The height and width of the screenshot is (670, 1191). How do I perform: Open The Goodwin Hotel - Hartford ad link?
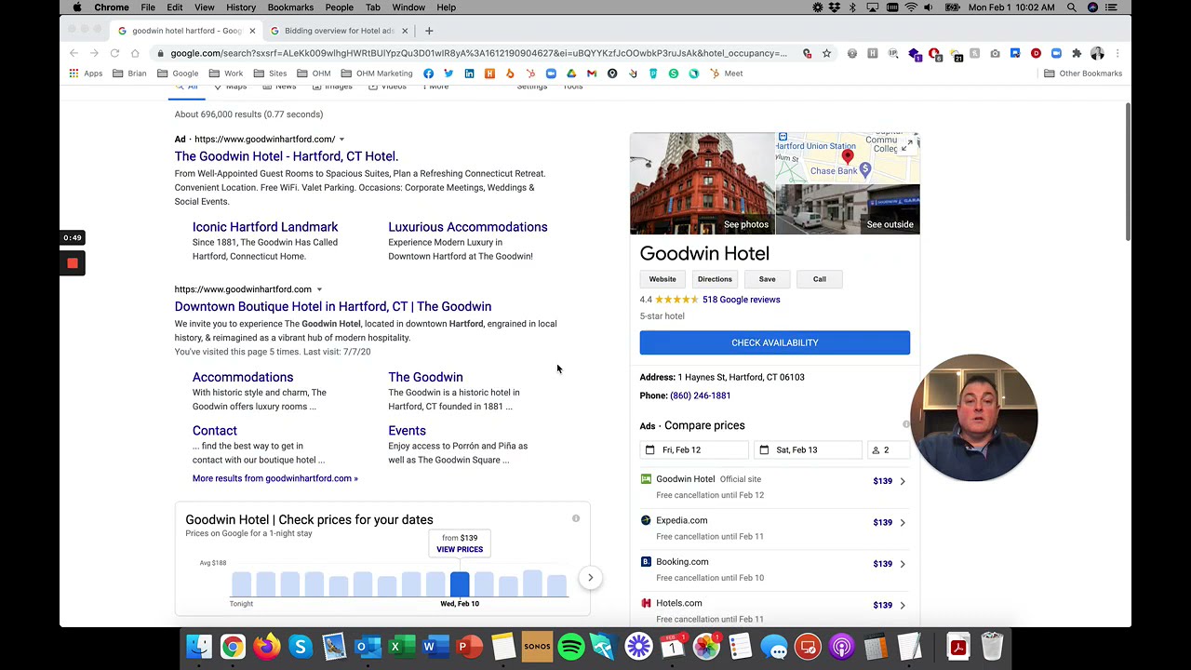(287, 156)
